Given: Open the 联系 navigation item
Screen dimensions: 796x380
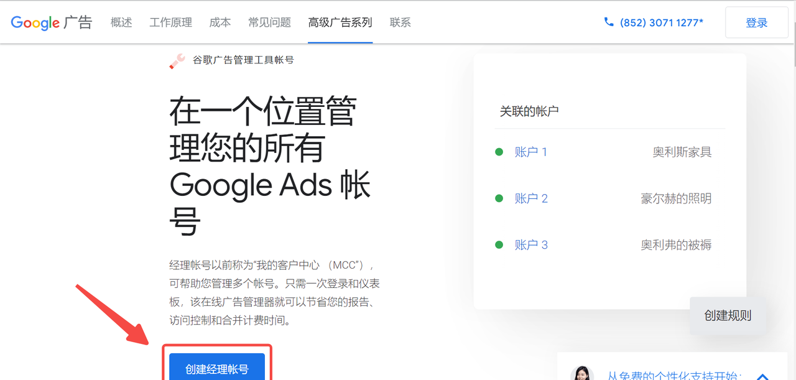Looking at the screenshot, I should click(400, 22).
